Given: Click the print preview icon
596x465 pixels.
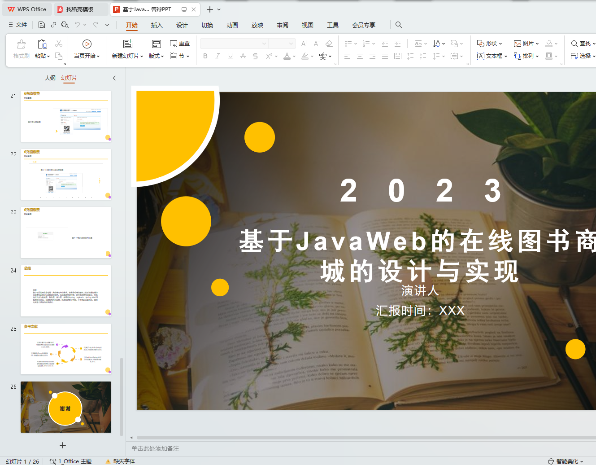Looking at the screenshot, I should [65, 25].
